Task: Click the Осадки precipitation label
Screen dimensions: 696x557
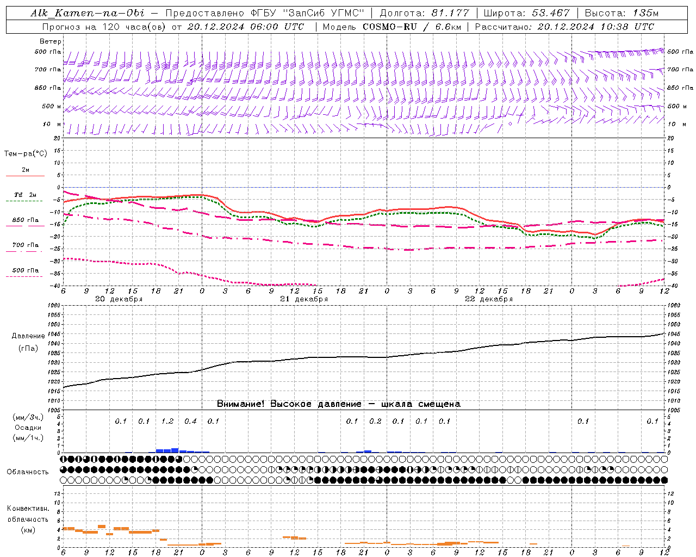Action: tap(28, 428)
